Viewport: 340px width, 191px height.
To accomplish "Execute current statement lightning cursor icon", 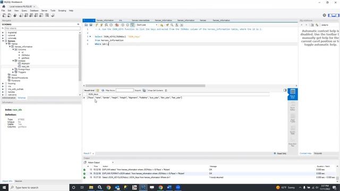I will tap(101, 25).
